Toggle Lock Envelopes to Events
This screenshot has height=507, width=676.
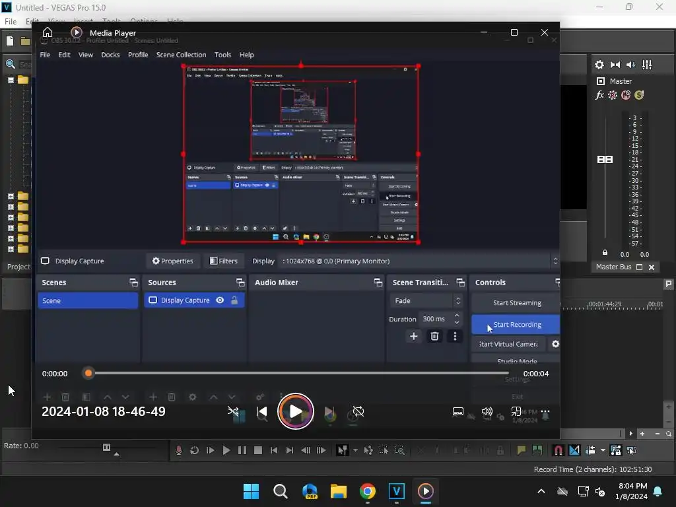pyautogui.click(x=616, y=450)
